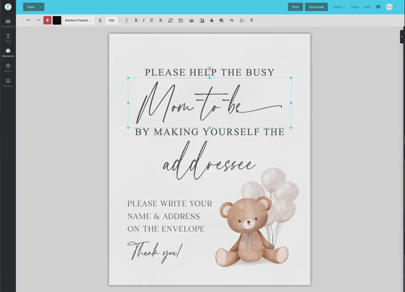The image size is (405, 292).
Task: Open the user profile avatar
Action: pyautogui.click(x=389, y=7)
